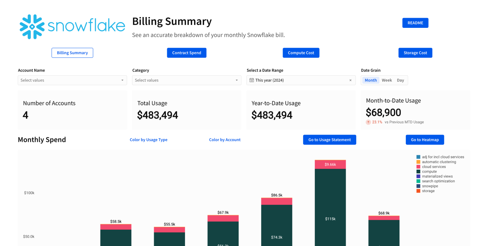Screen dimensions: 486x246
Task: Open the Select a Date Range picker
Action: coord(301,80)
